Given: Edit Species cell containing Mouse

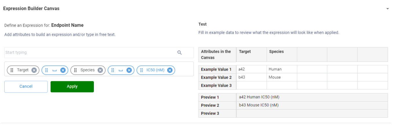Looking at the screenshot, I should click(281, 77).
